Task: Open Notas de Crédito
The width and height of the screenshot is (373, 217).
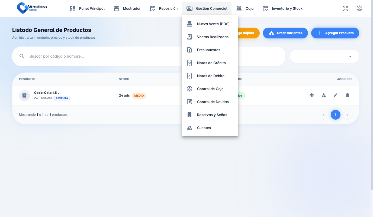Action: point(210,63)
